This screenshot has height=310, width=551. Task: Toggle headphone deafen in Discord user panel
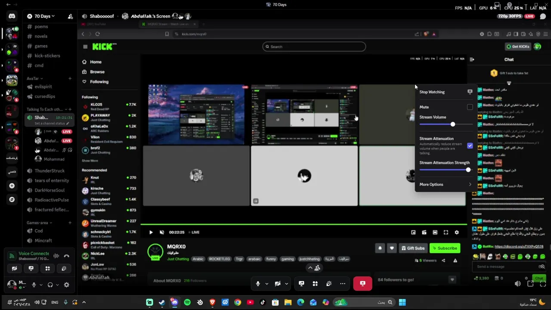point(50,285)
